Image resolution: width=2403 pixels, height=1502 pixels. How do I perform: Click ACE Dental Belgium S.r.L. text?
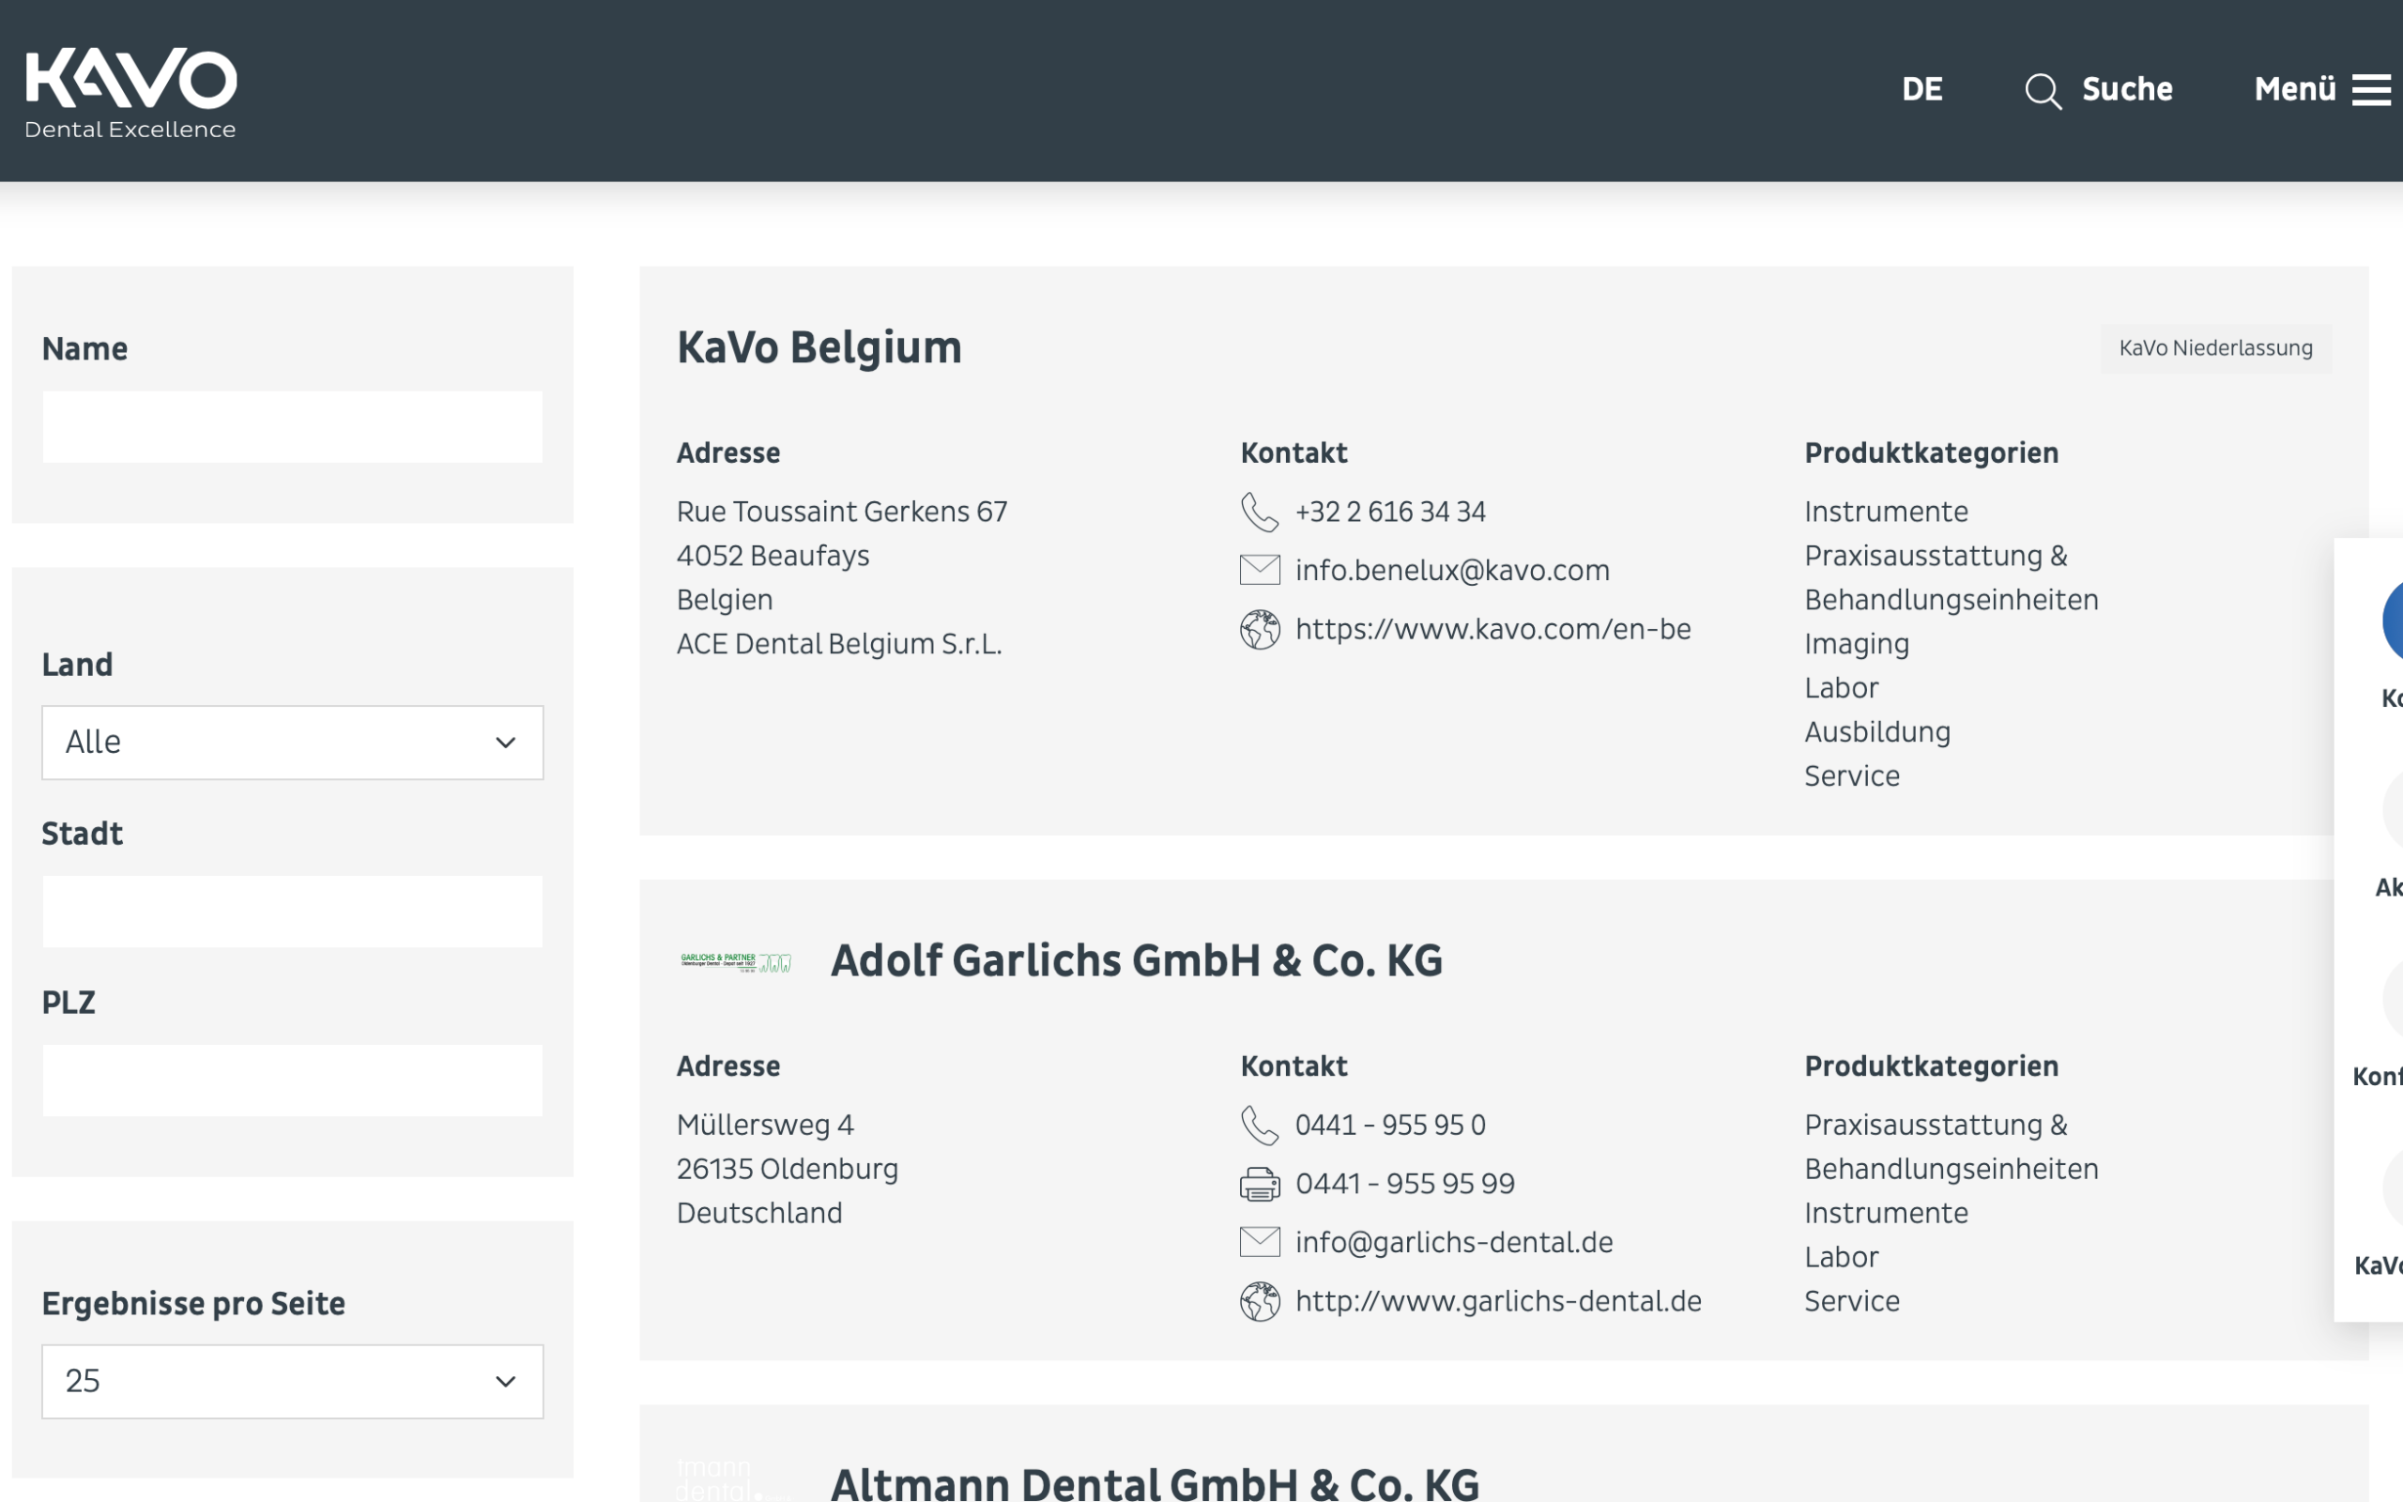tap(839, 644)
